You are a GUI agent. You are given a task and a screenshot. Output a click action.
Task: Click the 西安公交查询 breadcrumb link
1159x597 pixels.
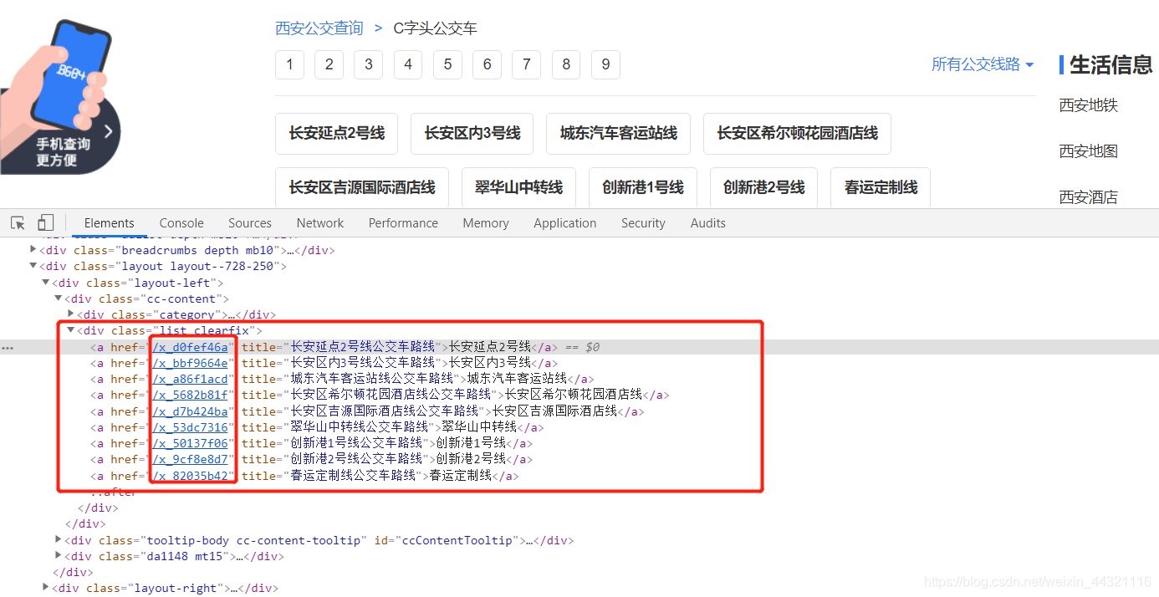tap(319, 28)
